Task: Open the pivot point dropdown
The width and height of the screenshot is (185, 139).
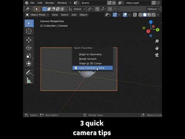Action: tap(90, 9)
